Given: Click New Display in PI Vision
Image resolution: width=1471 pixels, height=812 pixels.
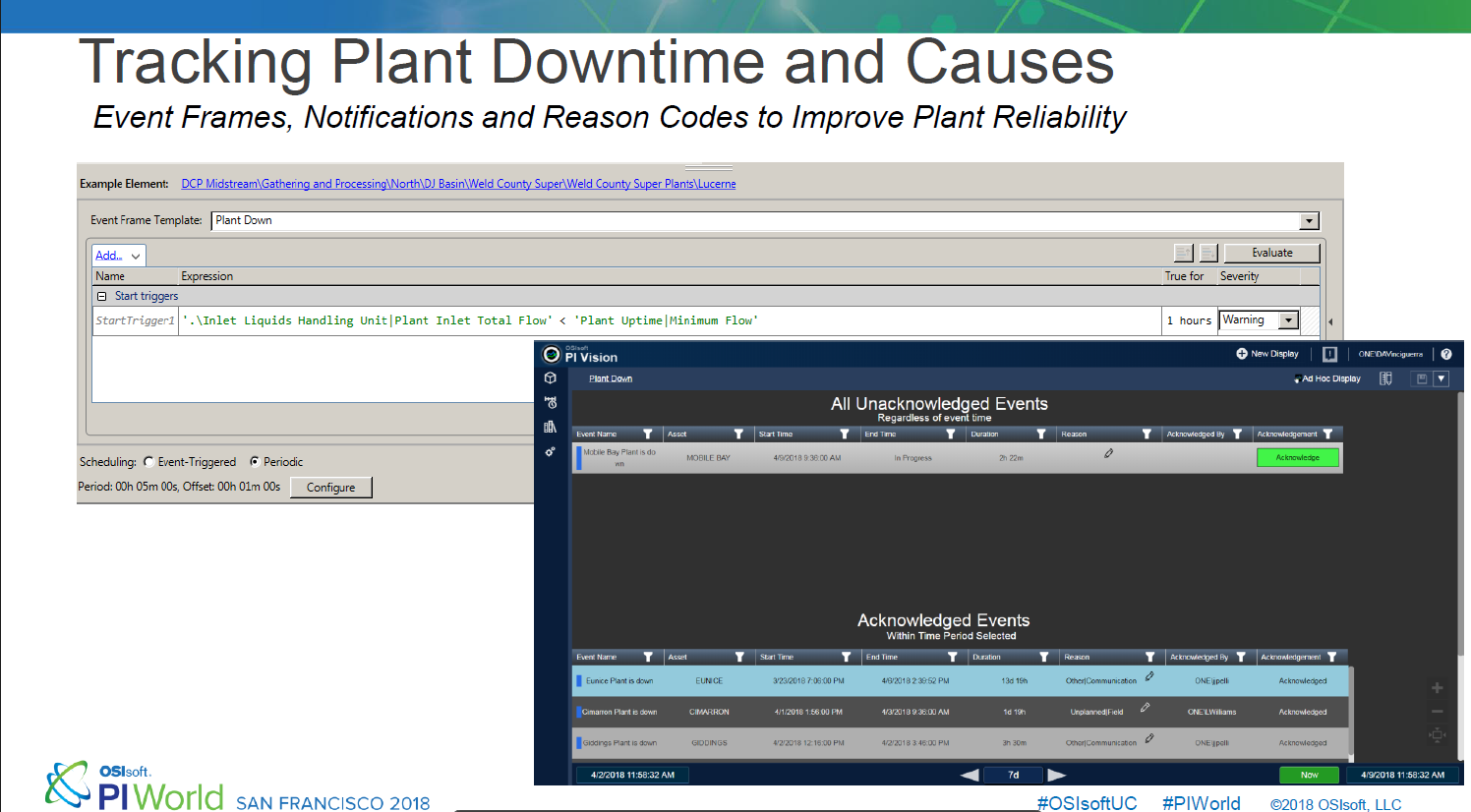Looking at the screenshot, I should (1267, 354).
